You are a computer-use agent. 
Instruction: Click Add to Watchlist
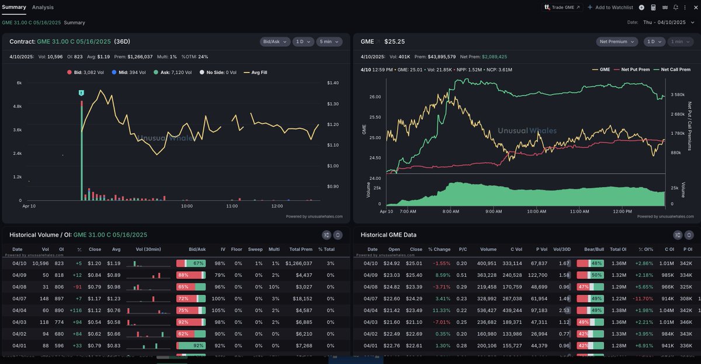611,7
